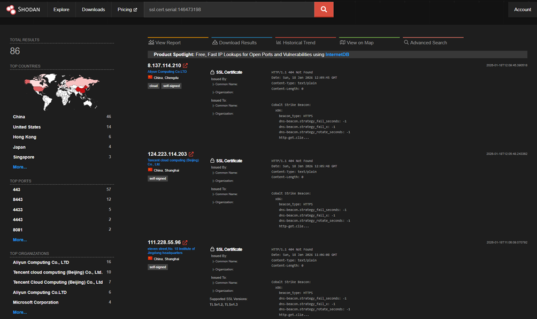Image resolution: width=537 pixels, height=319 pixels.
Task: Expand More under Top Countries
Action: 20,167
